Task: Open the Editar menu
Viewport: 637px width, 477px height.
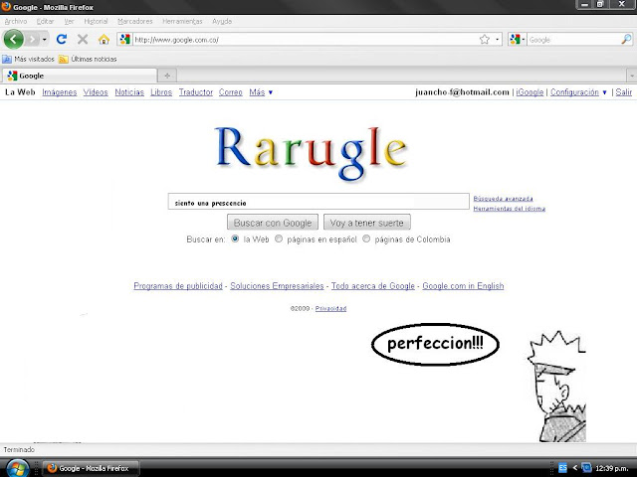Action: pos(45,21)
